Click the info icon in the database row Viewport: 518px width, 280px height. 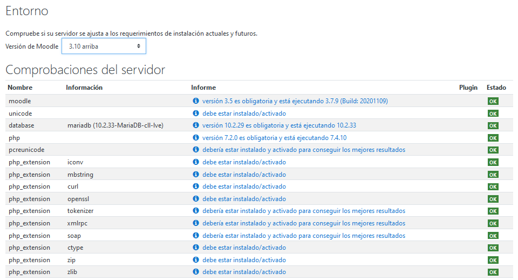pyautogui.click(x=196, y=125)
